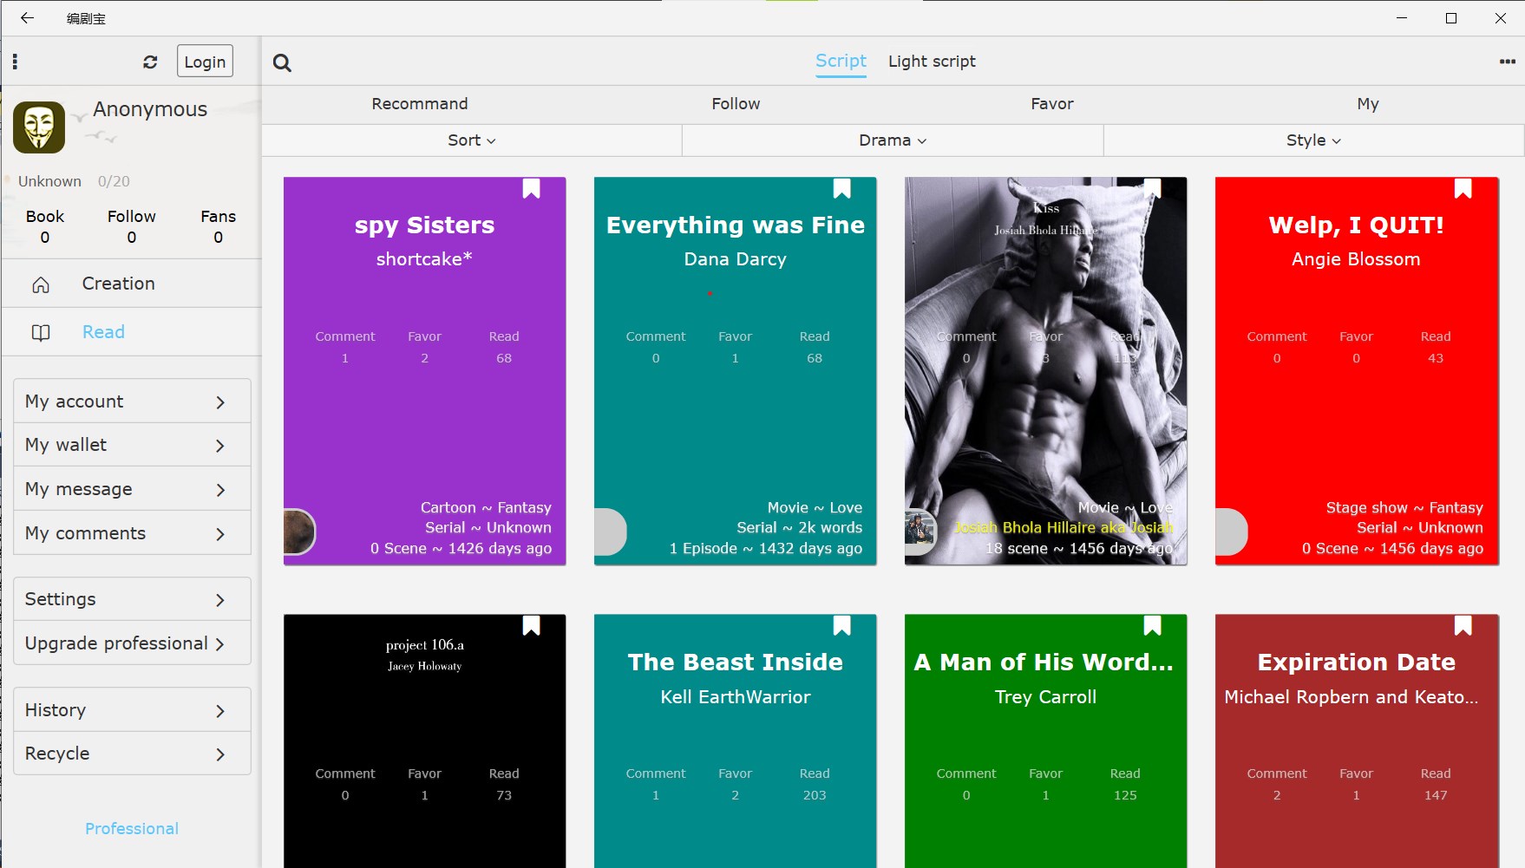Expand Upgrade professional
The image size is (1525, 868).
coord(132,643)
